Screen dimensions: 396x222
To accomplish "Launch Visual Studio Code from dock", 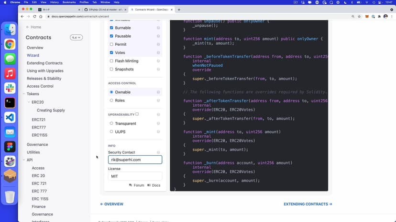I will tap(10, 117).
